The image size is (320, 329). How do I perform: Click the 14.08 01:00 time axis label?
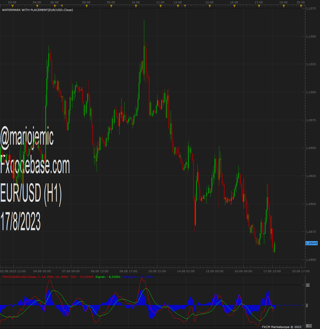click(186, 271)
